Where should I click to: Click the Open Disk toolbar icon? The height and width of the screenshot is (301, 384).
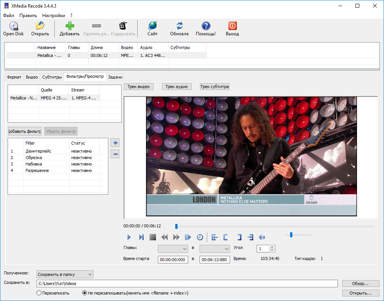[x=13, y=26]
